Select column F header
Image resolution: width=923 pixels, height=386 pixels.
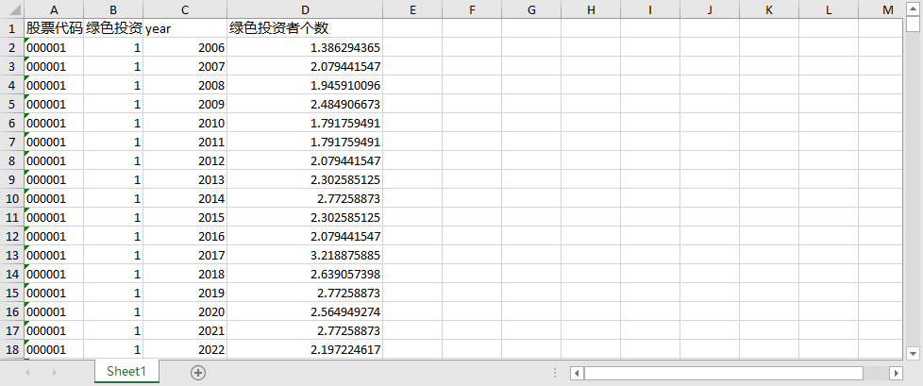(x=472, y=9)
